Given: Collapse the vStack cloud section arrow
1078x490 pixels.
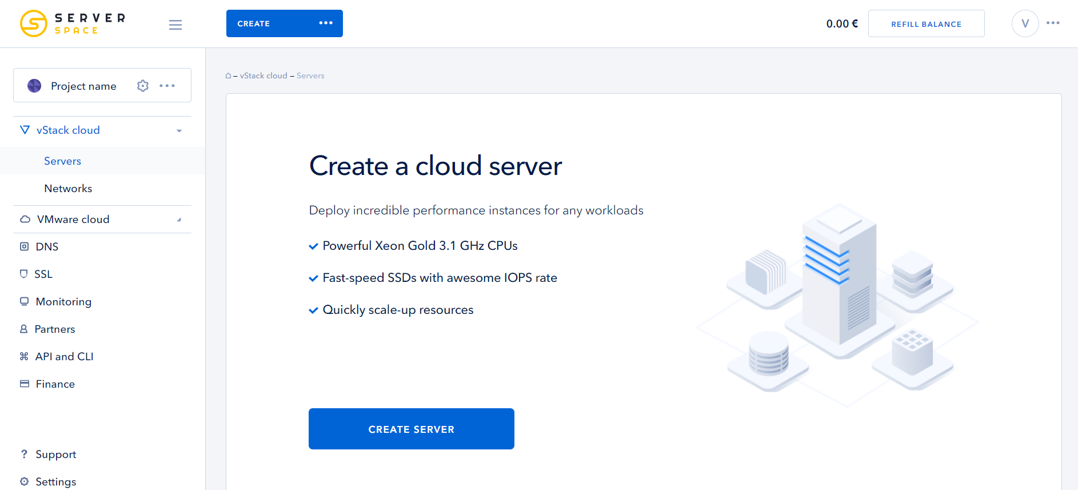Looking at the screenshot, I should click(179, 131).
